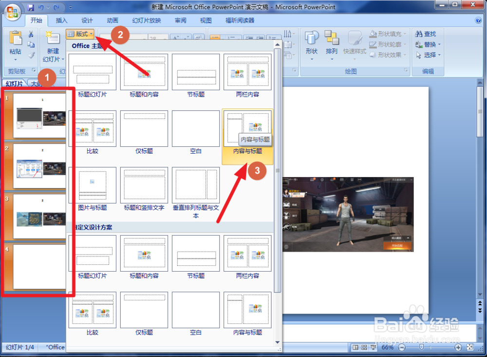Viewport: 487px width, 357px height.
Task: Switch to the 插入 ribbon tab
Action: (61, 20)
